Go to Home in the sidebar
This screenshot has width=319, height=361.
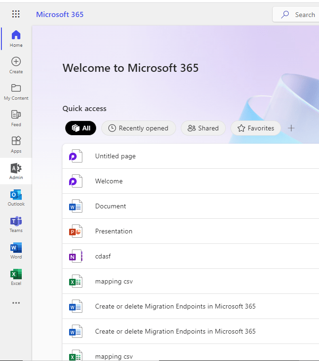(x=16, y=39)
